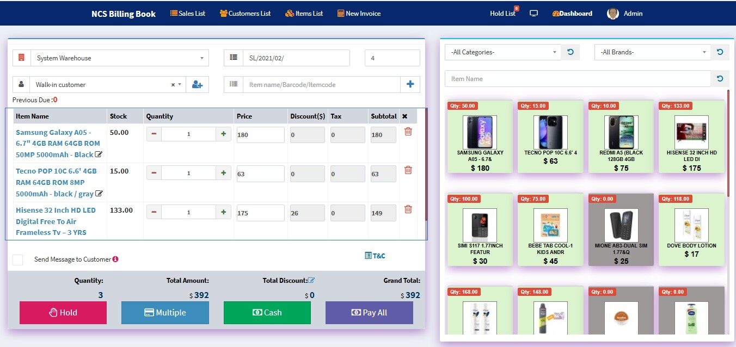Image resolution: width=736 pixels, height=347 pixels.
Task: Click the refresh icon beside Item Name search
Action: coord(720,78)
